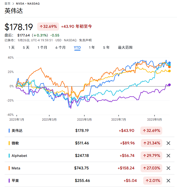177x187 pixels.
Task: Click the breadcrumb chevron after 首页
Action: tap(13, 4)
